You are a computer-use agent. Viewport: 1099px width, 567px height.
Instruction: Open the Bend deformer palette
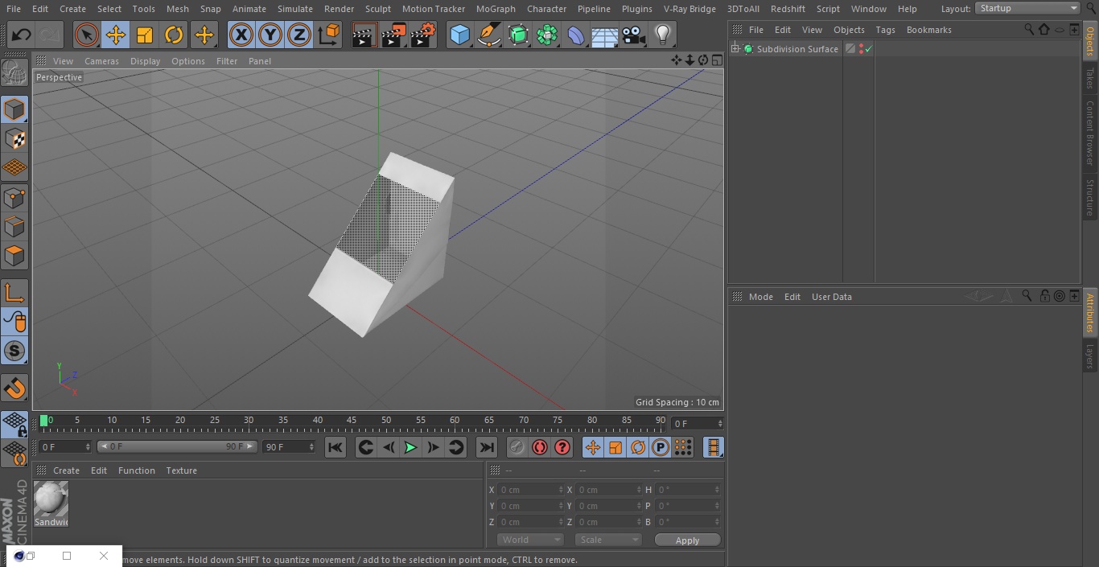point(576,35)
